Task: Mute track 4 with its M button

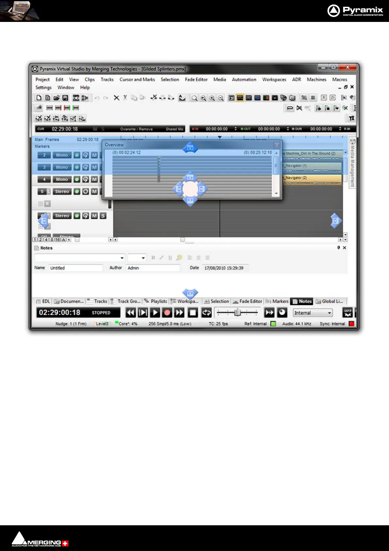Action: tap(94, 179)
